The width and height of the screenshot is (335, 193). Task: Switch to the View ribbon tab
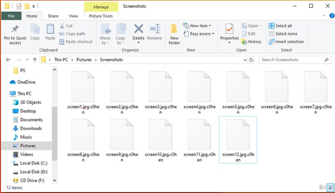click(x=73, y=16)
